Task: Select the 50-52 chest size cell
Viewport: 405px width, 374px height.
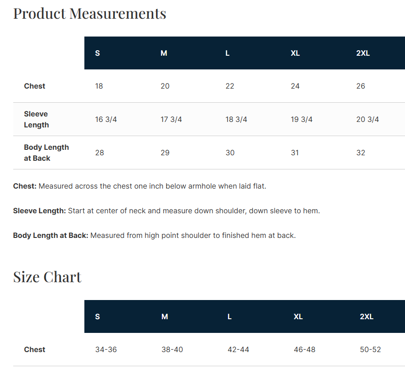Action: (370, 349)
